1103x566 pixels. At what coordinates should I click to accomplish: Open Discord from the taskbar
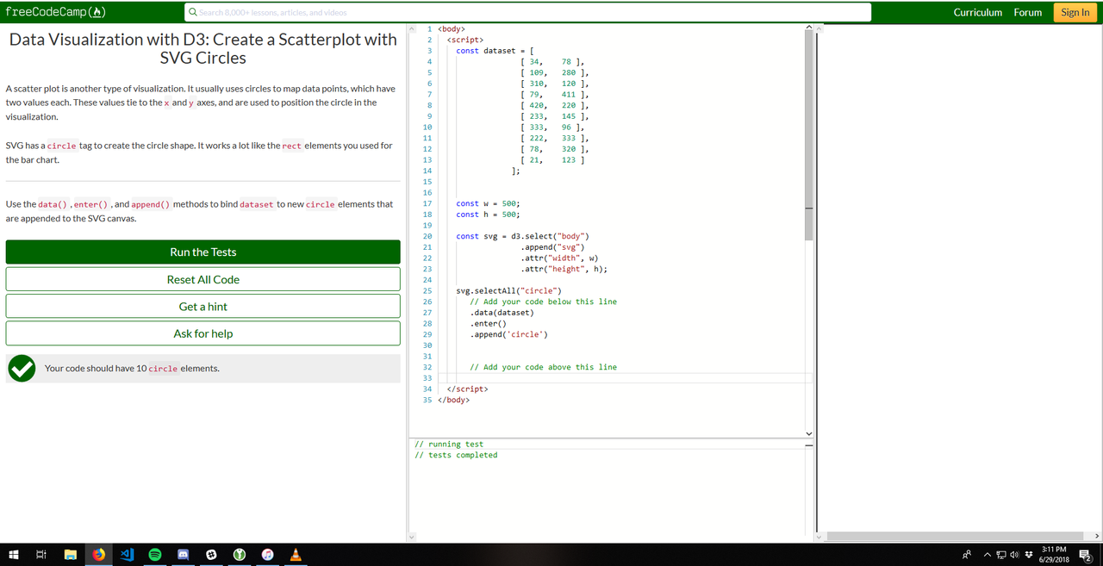point(183,555)
